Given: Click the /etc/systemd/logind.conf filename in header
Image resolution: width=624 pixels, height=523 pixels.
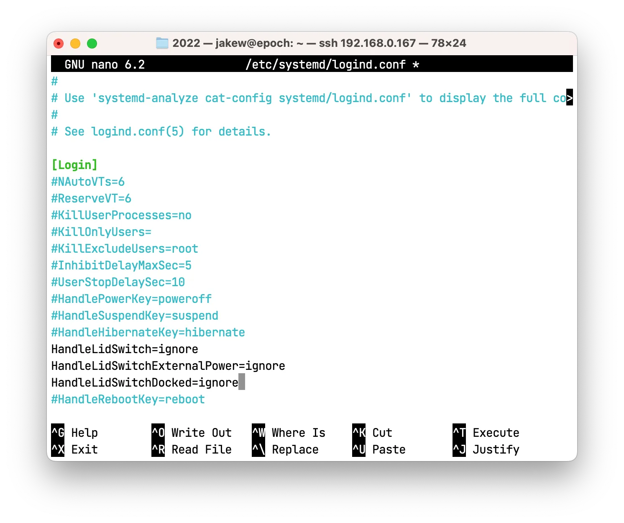Looking at the screenshot, I should coord(325,64).
